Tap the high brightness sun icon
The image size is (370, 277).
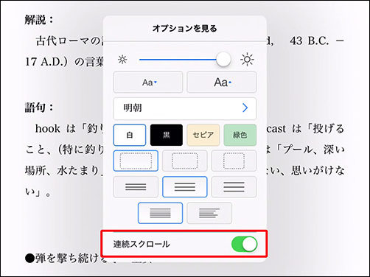[x=247, y=60]
